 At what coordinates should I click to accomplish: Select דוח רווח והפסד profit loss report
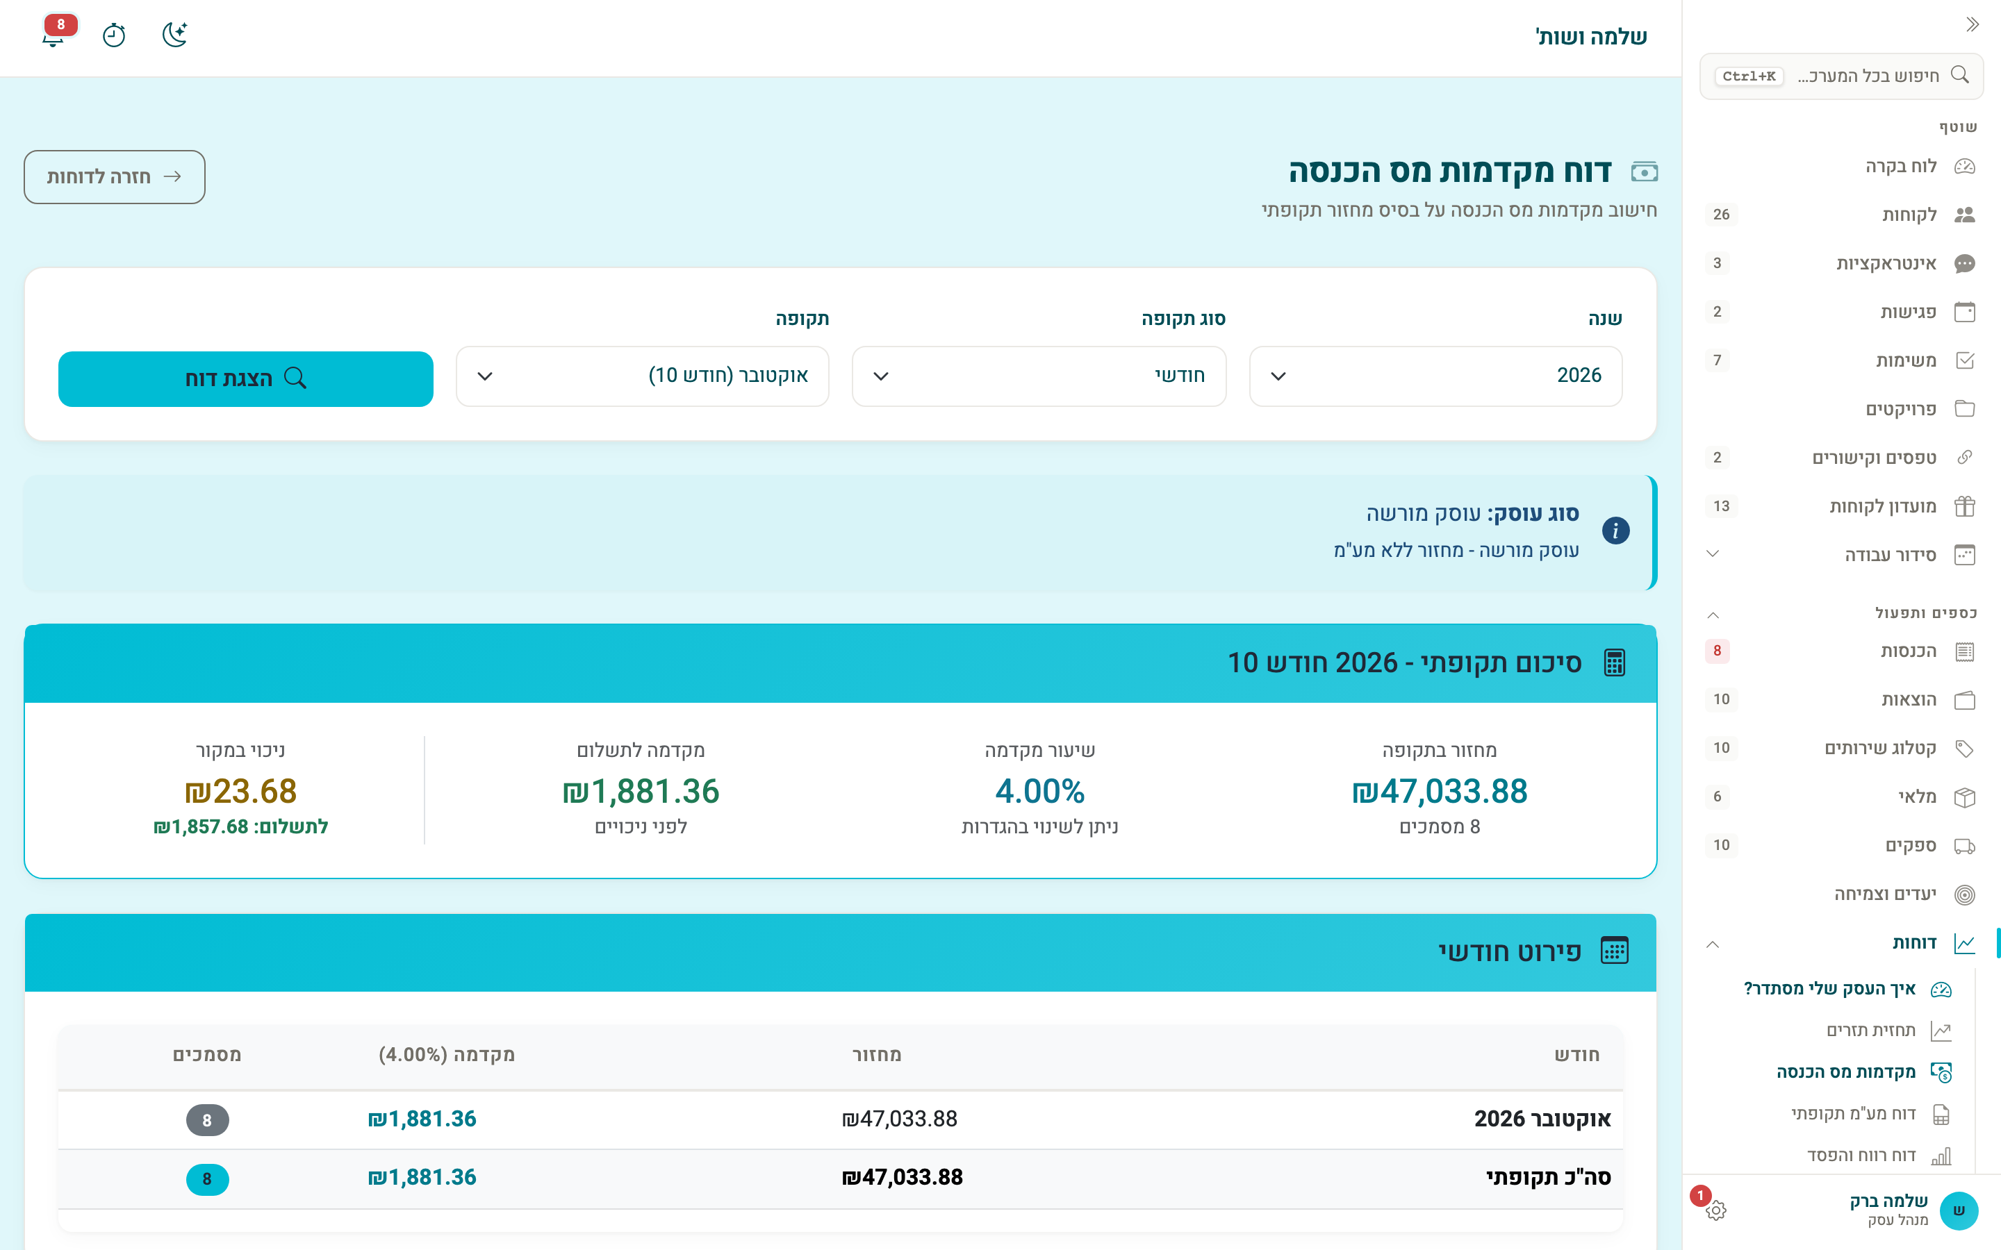click(1847, 1156)
